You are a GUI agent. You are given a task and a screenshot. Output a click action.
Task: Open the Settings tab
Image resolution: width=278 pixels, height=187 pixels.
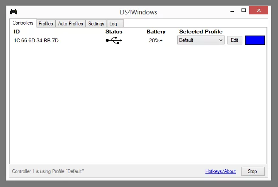click(x=96, y=24)
